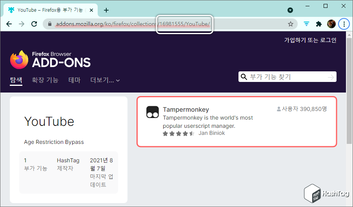The height and width of the screenshot is (207, 353).
Task: Click the page vertical scrollbar thumb
Action: pos(349,91)
